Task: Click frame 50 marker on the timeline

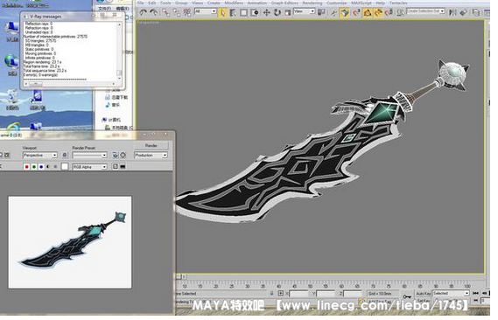Action: click(310, 287)
